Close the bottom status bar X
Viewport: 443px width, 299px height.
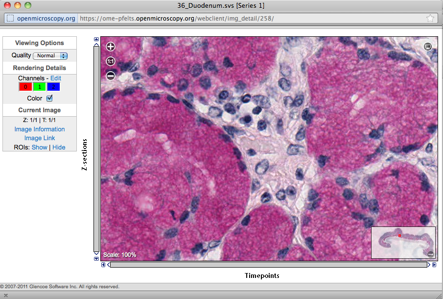[6, 295]
